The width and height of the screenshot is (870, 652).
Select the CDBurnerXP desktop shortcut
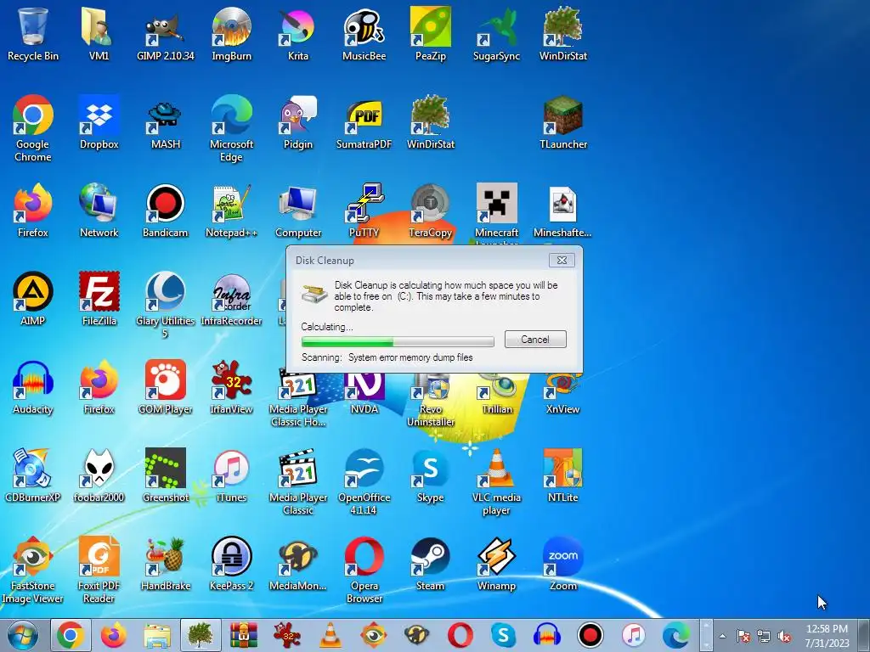tap(33, 475)
